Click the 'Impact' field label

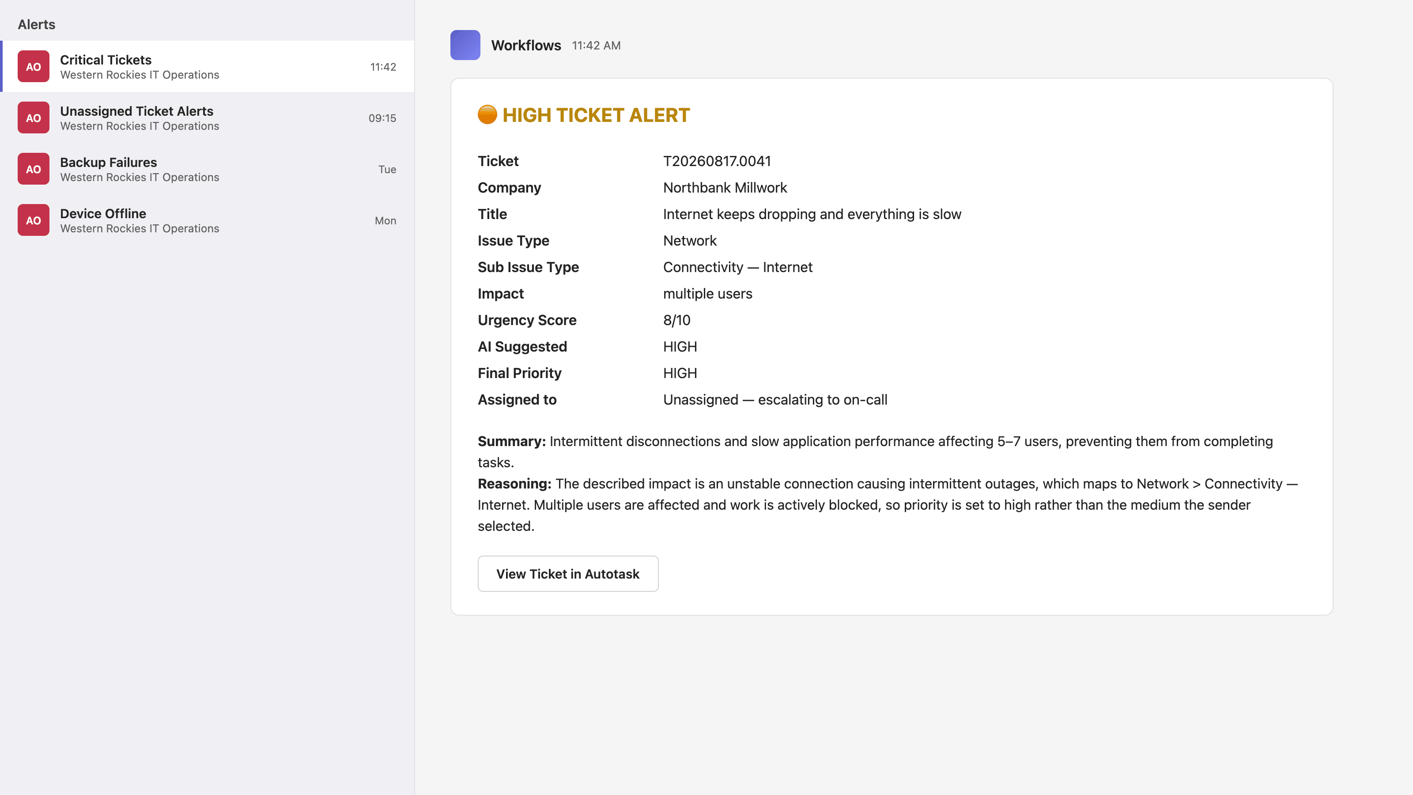[500, 294]
